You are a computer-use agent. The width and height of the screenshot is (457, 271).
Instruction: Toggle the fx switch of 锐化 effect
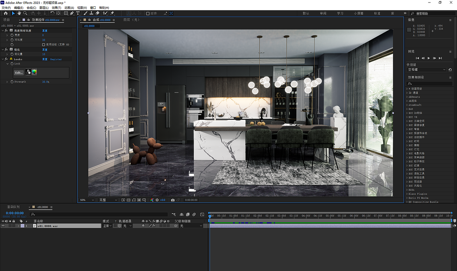[x=6, y=50]
